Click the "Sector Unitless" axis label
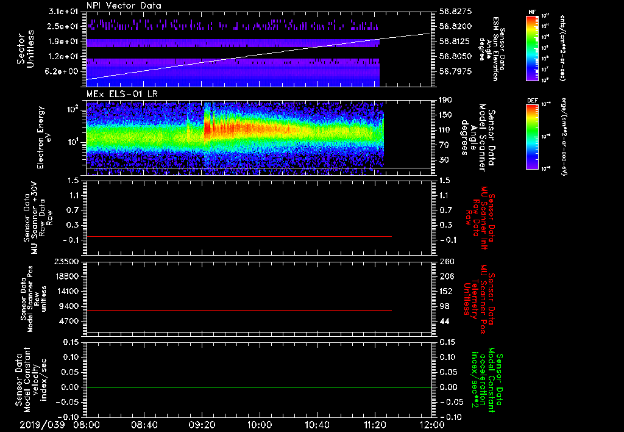 pos(26,49)
